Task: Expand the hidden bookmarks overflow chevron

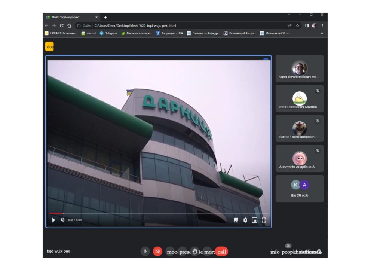Action: 322,33
